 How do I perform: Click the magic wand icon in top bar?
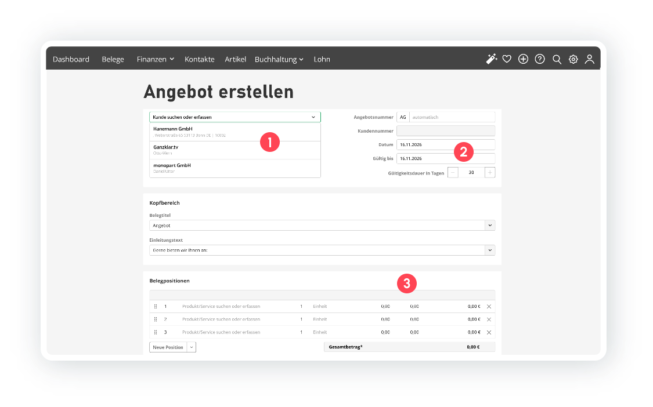[492, 59]
